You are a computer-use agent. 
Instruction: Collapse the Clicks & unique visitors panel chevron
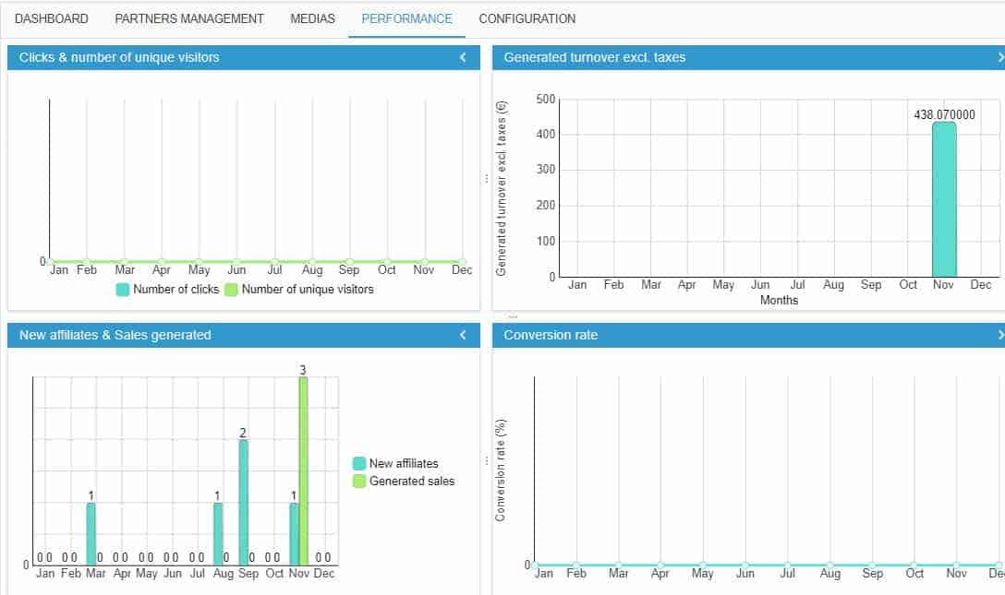(463, 57)
